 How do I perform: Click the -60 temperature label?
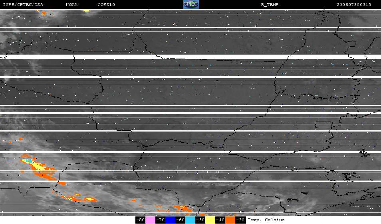pos(180,220)
